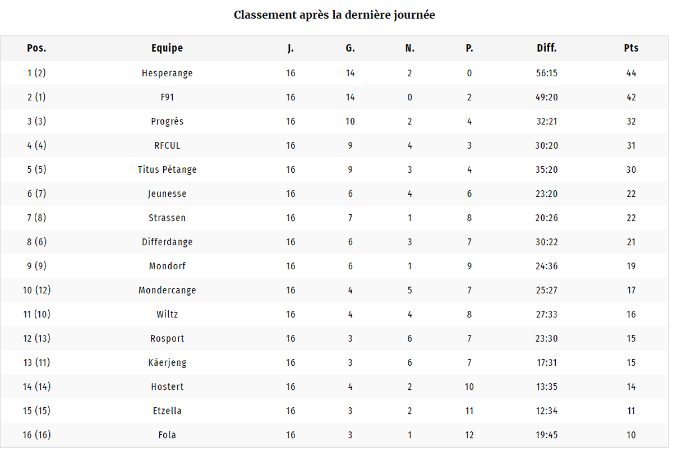Click the Pts column header

(x=631, y=48)
